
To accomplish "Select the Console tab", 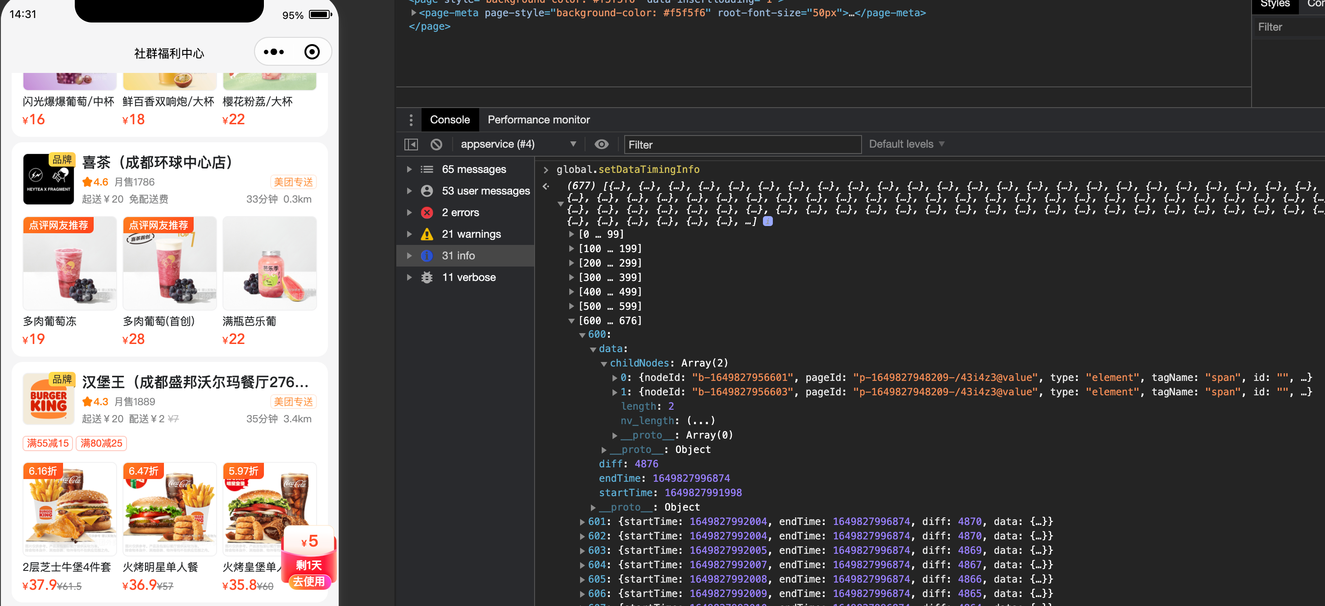I will tap(449, 120).
